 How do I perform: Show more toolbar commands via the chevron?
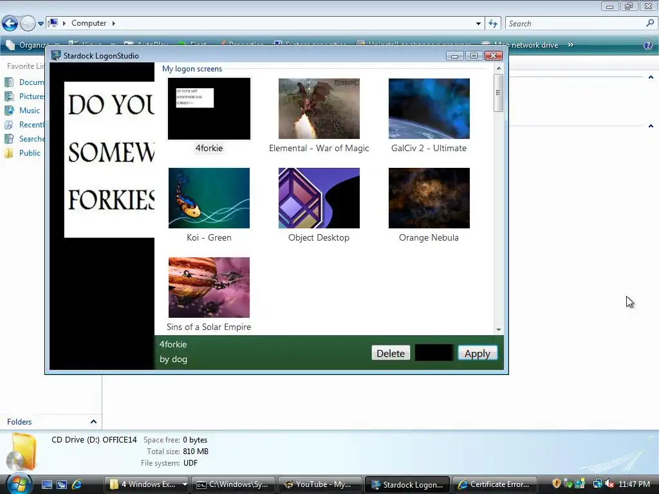[570, 44]
